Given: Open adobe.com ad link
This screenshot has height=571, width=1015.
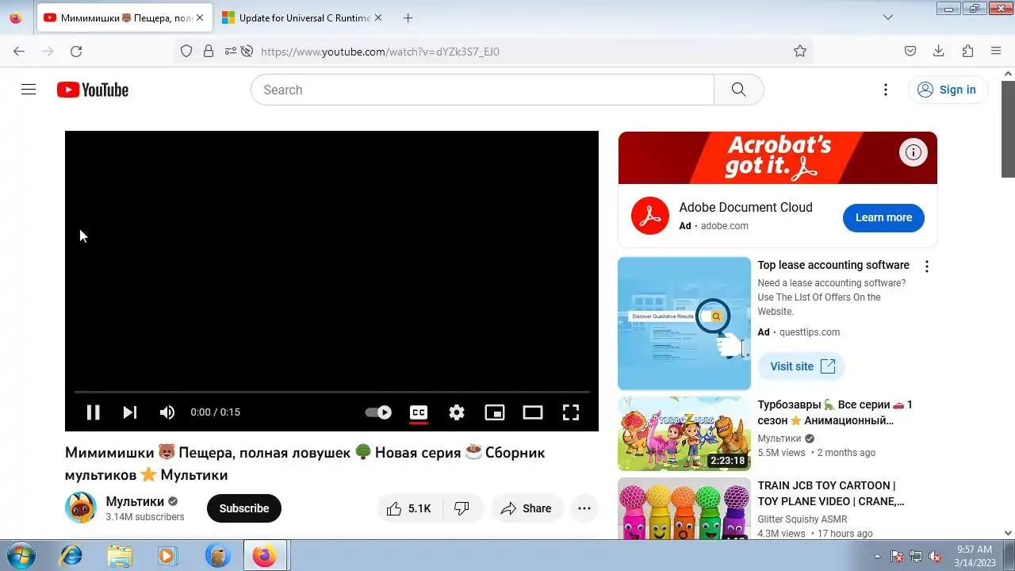Looking at the screenshot, I should [x=724, y=226].
